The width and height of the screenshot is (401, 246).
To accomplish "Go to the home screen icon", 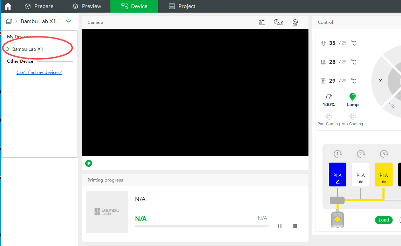I will [8, 6].
